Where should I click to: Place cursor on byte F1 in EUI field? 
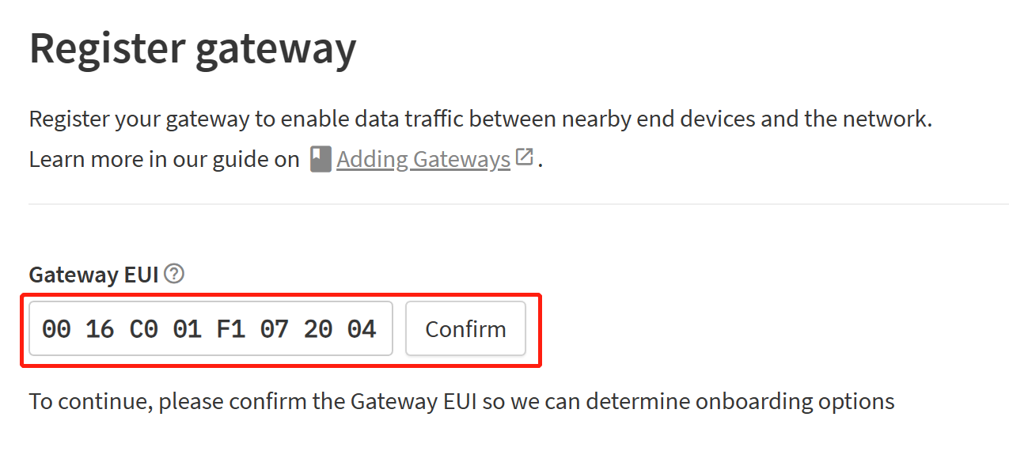[230, 328]
